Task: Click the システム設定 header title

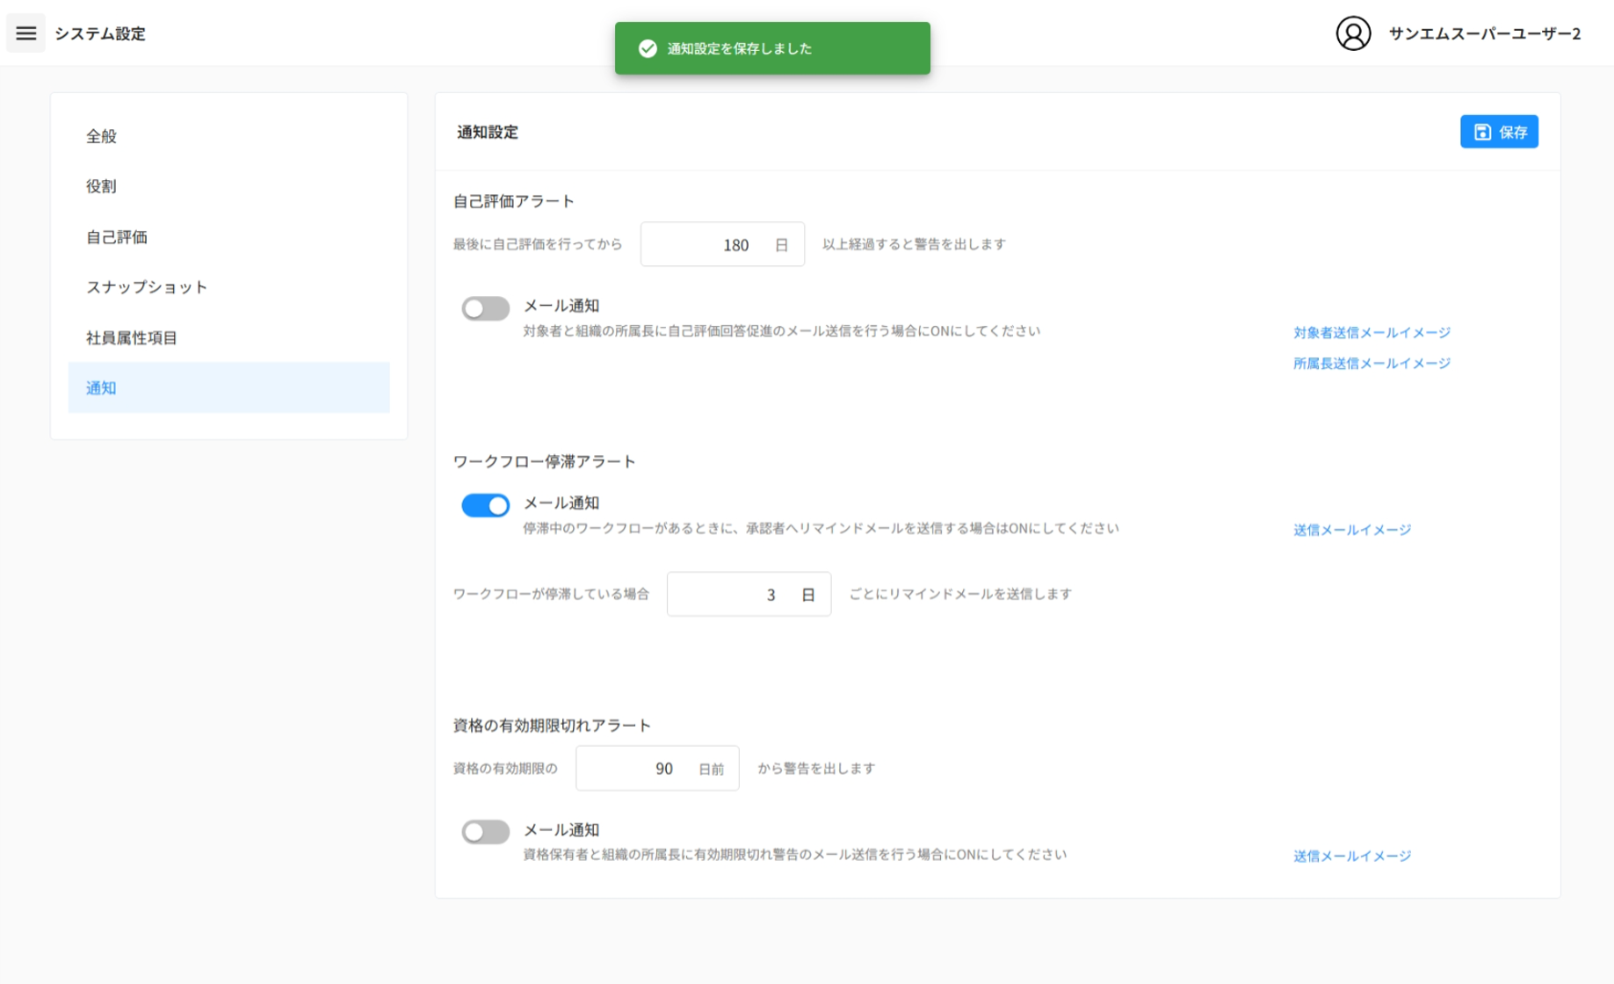Action: click(x=100, y=33)
